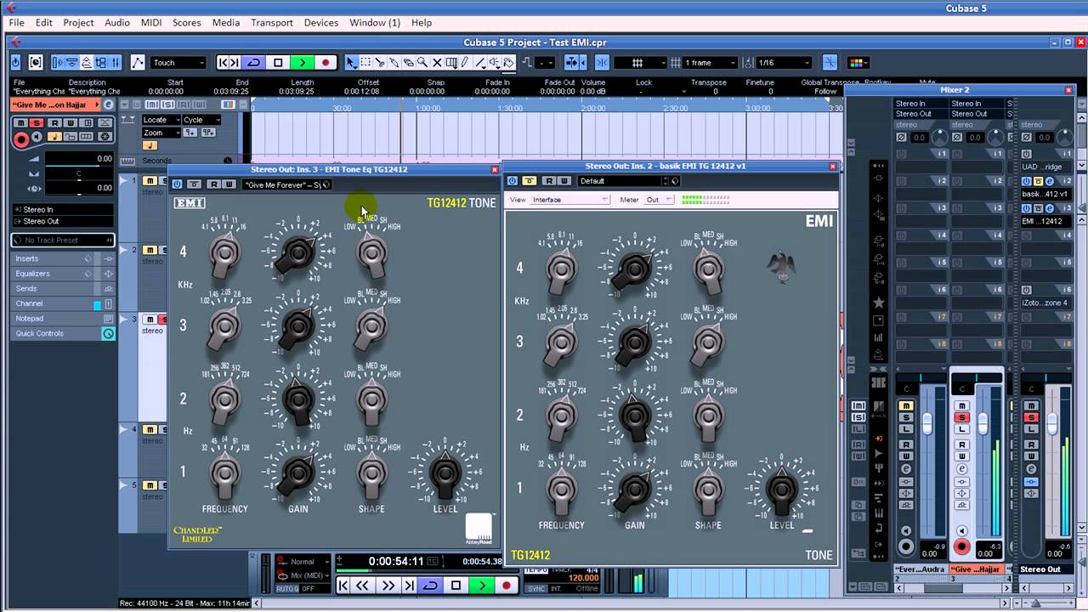Image resolution: width=1088 pixels, height=612 pixels.
Task: Open the Locate dropdown
Action: 161,120
